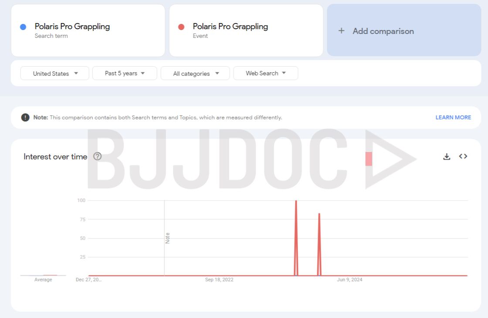Open the All categories dropdown
The width and height of the screenshot is (488, 318).
pyautogui.click(x=195, y=74)
